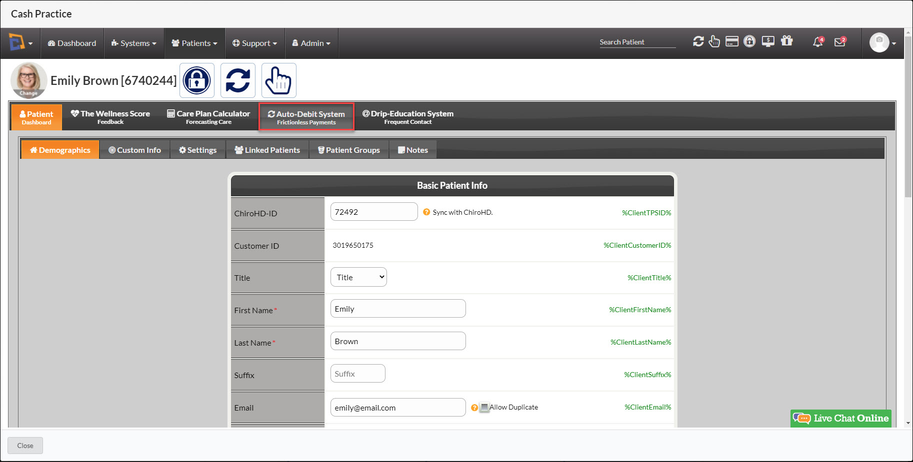Viewport: 913px width, 462px height.
Task: Click the Last Name input field
Action: [398, 341]
